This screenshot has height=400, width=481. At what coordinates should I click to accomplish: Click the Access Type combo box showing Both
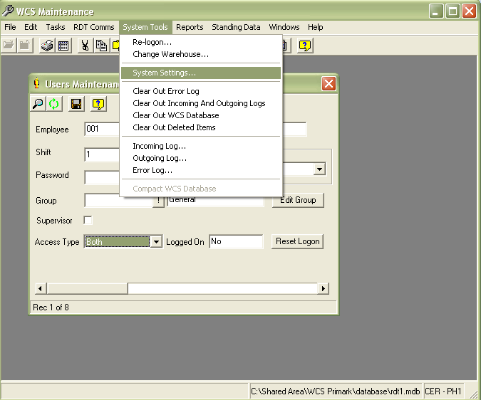(123, 242)
